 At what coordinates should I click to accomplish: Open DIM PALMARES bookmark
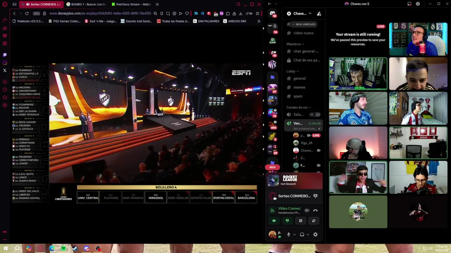click(206, 21)
